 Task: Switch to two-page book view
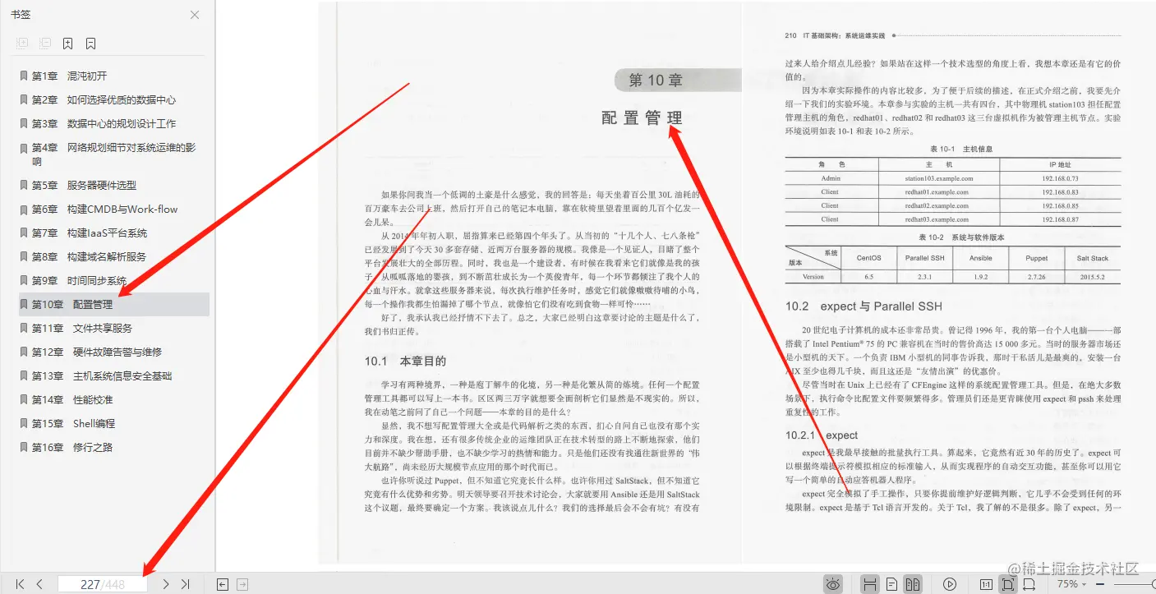point(912,583)
